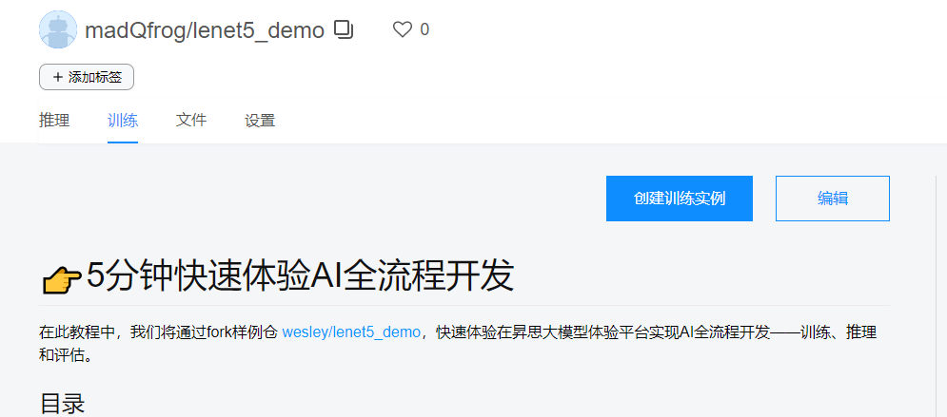Click the 编辑 button
Viewport: 947px width, 417px height.
click(832, 199)
